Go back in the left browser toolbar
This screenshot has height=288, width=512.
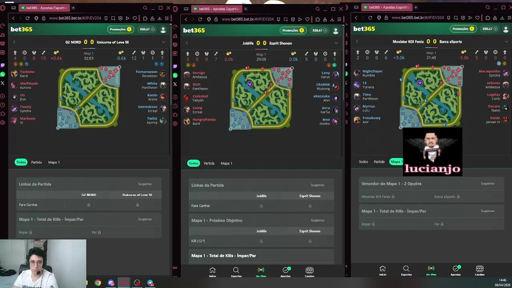point(13,18)
